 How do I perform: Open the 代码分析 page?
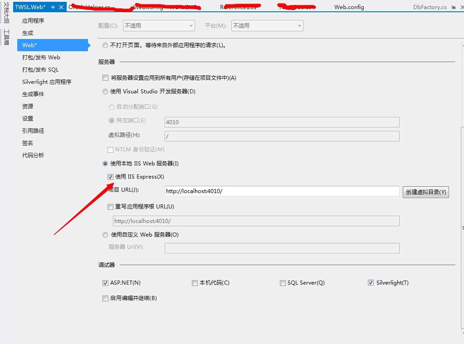click(33, 155)
